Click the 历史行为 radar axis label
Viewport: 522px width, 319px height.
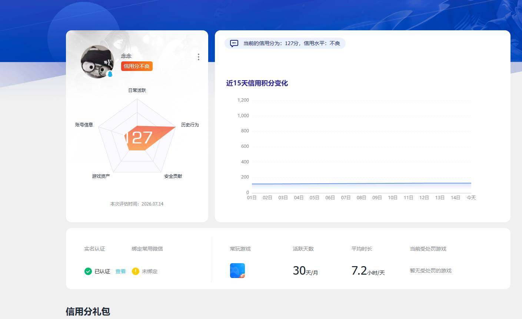point(190,125)
